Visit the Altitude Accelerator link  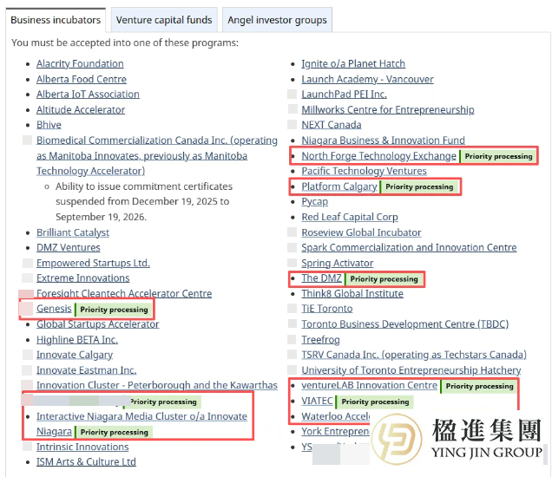[x=81, y=110]
